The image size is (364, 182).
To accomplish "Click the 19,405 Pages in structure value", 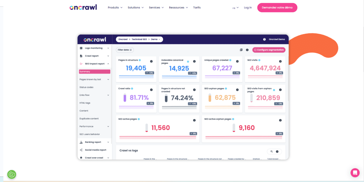I will tap(136, 68).
